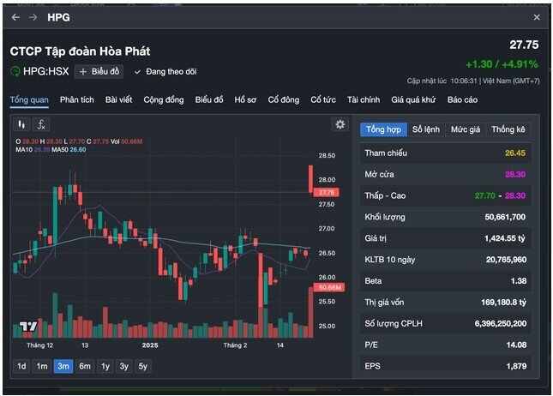Select the Thống kê panel tab
Image resolution: width=553 pixels, height=396 pixels.
(508, 129)
